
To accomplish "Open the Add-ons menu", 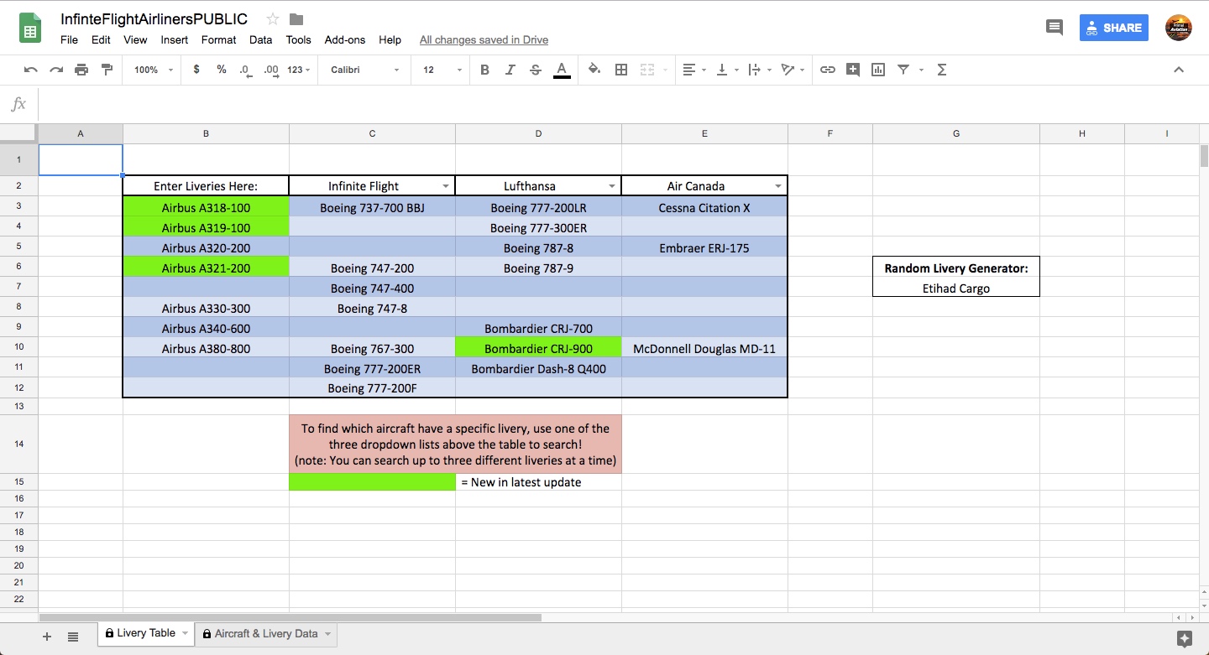I will pos(345,39).
